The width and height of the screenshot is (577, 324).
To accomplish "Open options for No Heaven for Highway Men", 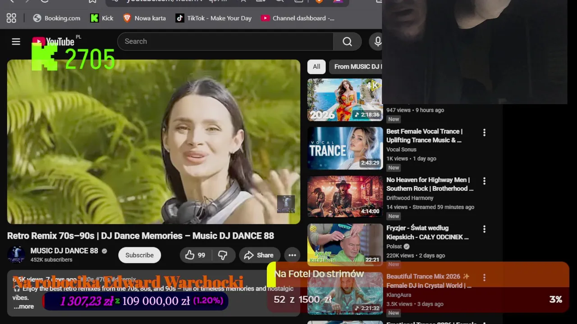I will coord(484,181).
